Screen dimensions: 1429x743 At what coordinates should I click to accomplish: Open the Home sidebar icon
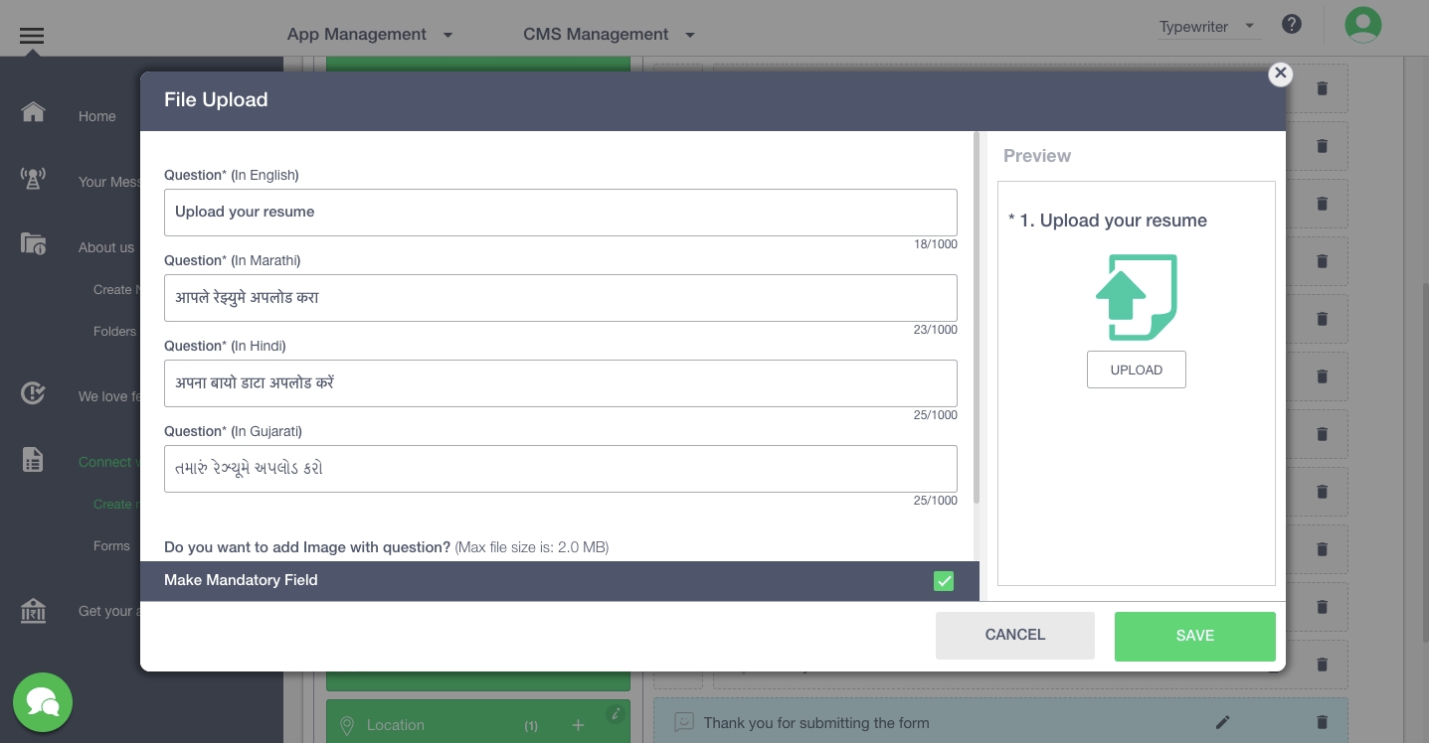[x=33, y=111]
